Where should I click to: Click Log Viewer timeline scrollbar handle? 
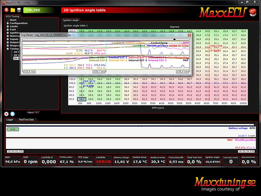175,40
